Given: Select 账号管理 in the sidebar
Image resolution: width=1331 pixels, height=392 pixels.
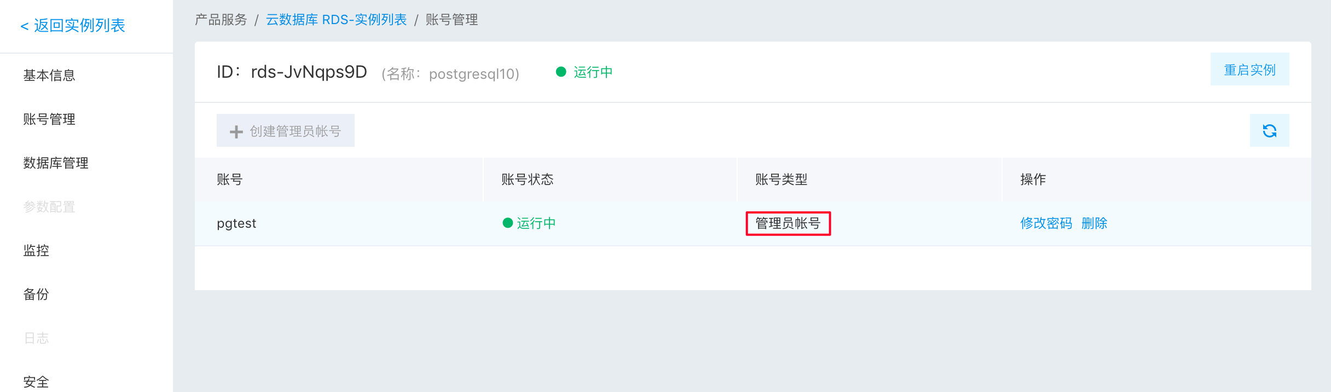Looking at the screenshot, I should pyautogui.click(x=49, y=119).
